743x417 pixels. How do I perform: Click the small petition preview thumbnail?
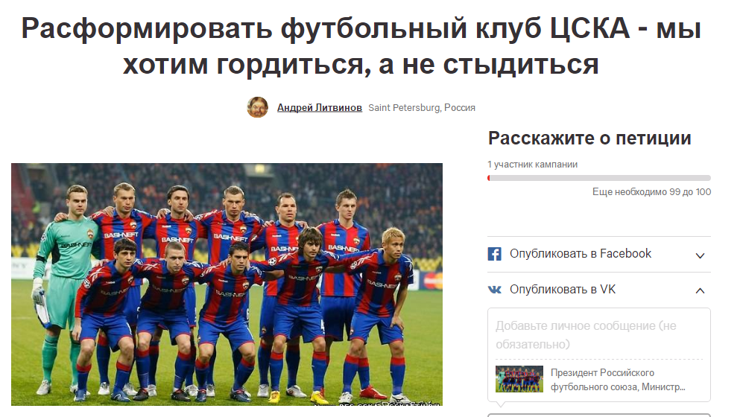tap(519, 379)
